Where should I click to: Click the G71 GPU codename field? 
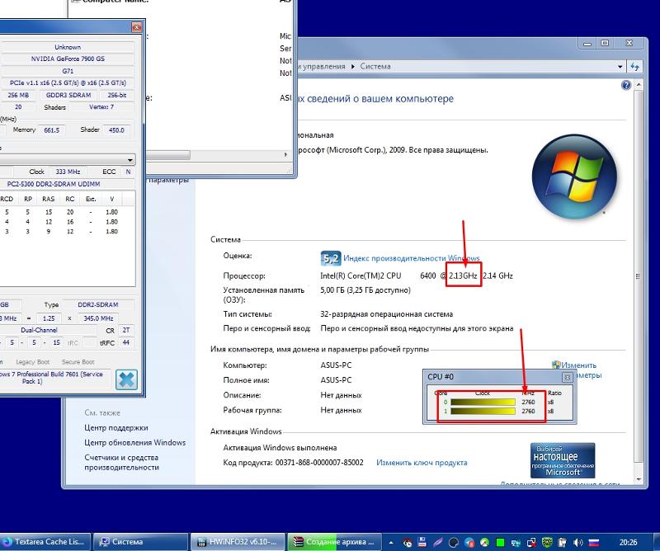click(68, 71)
